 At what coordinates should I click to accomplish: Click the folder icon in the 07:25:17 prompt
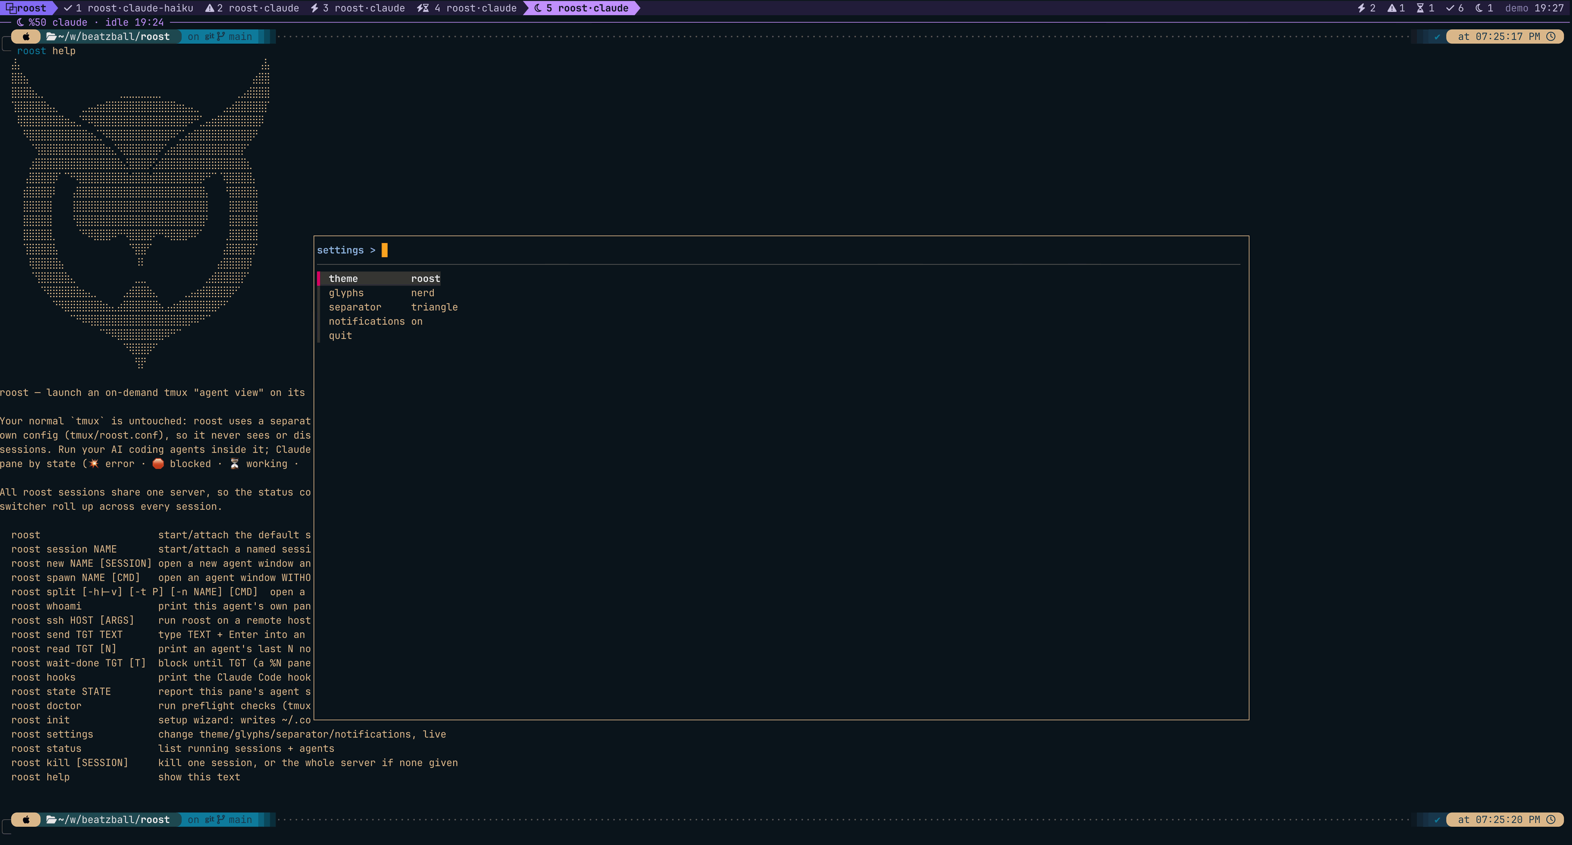coord(51,37)
